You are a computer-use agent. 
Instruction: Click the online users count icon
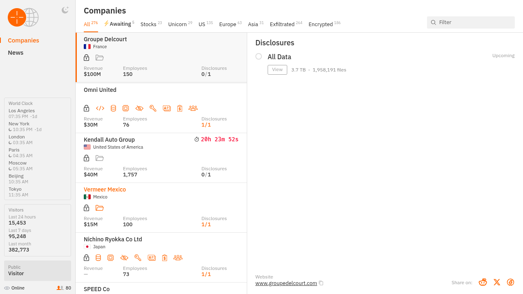click(x=60, y=288)
